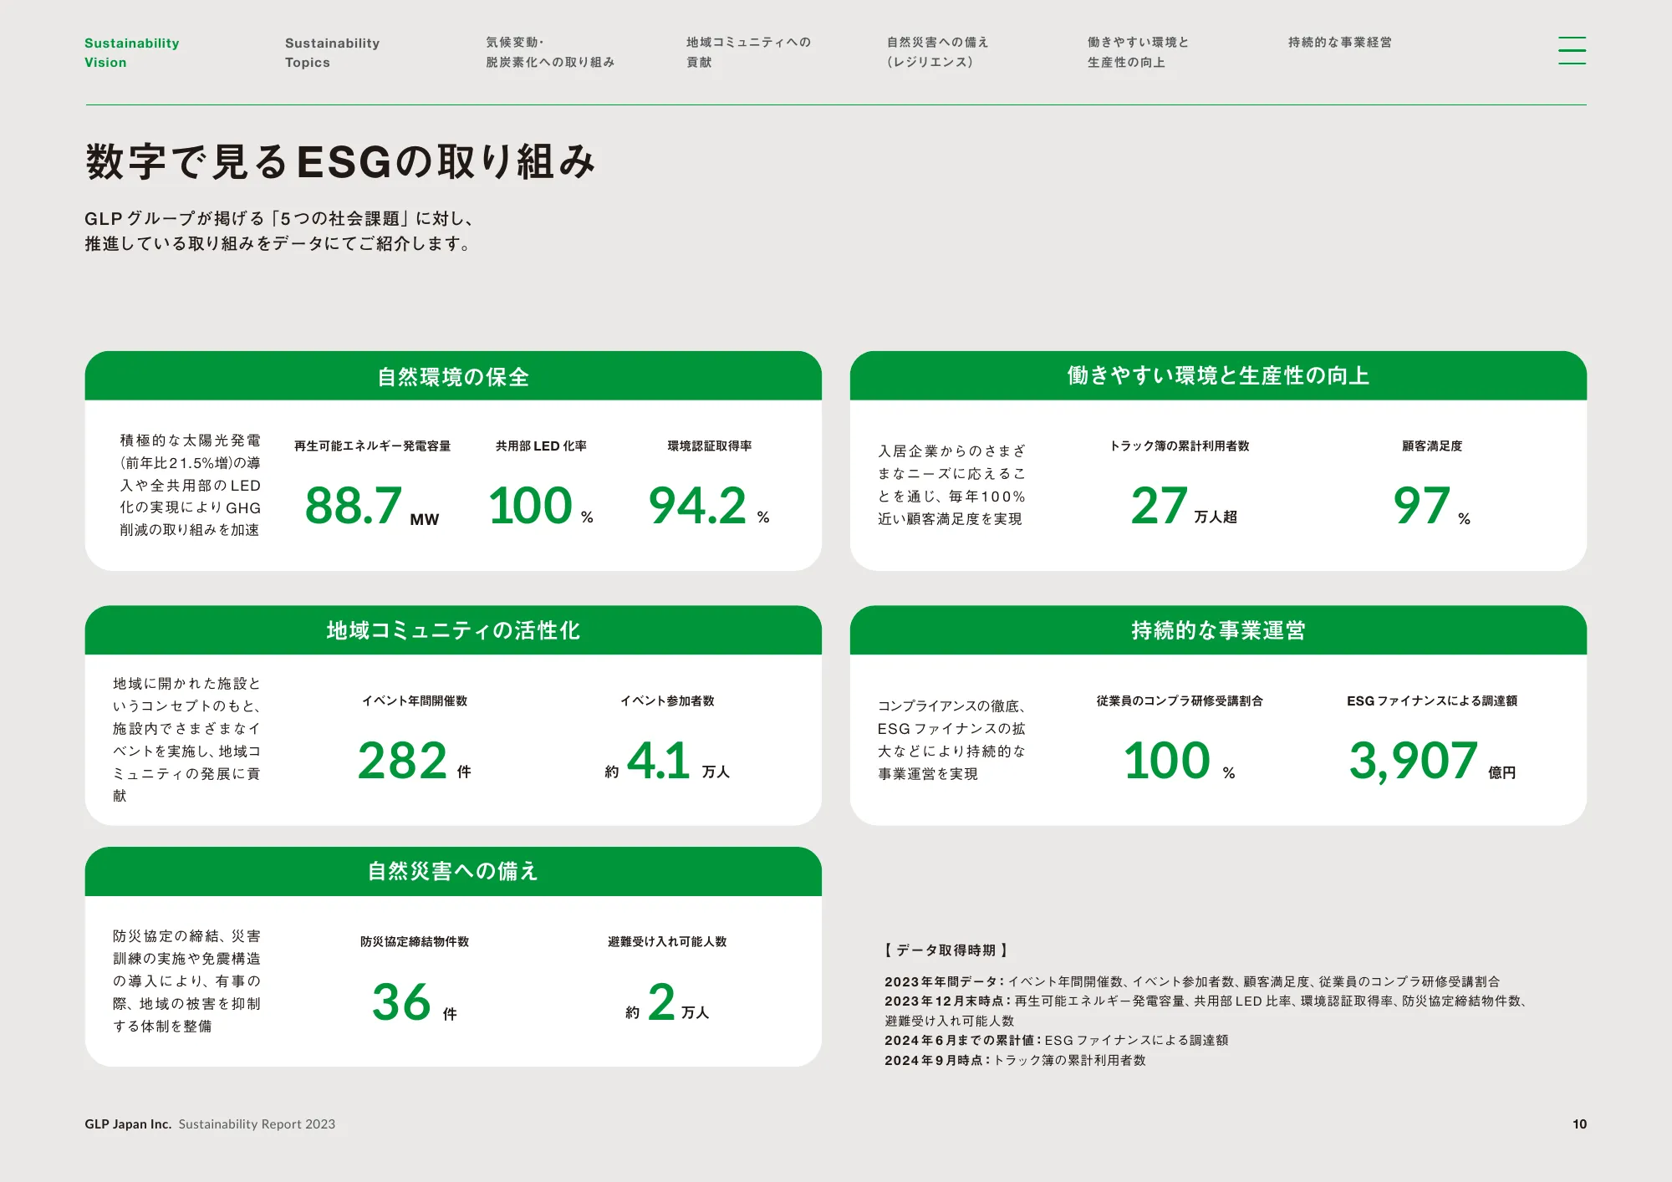Click the 2023年年間データ line
The image size is (1672, 1182).
(1192, 981)
